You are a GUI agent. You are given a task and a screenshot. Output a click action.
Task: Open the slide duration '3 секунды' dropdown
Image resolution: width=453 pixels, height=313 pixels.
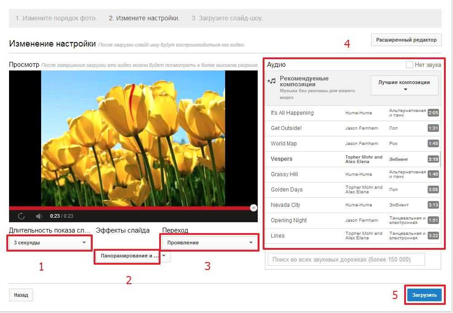coord(50,243)
